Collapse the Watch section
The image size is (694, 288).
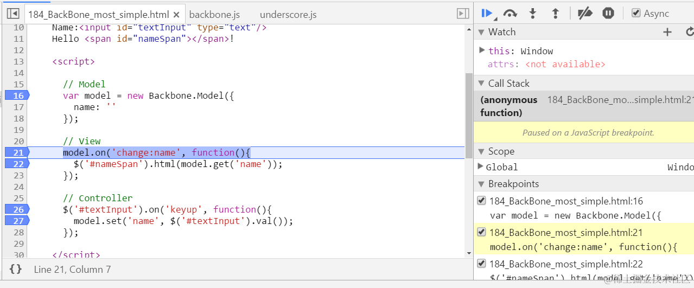click(481, 33)
